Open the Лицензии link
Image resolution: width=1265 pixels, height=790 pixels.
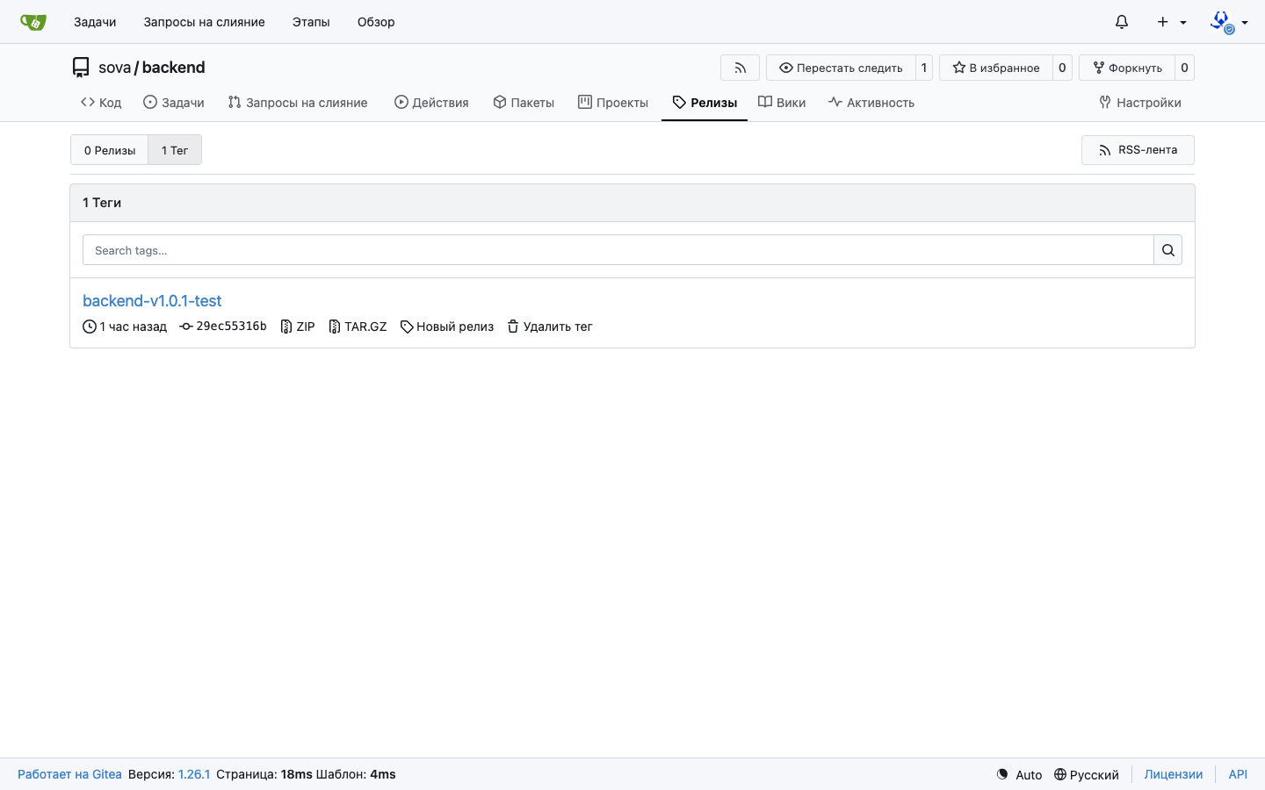(x=1174, y=774)
